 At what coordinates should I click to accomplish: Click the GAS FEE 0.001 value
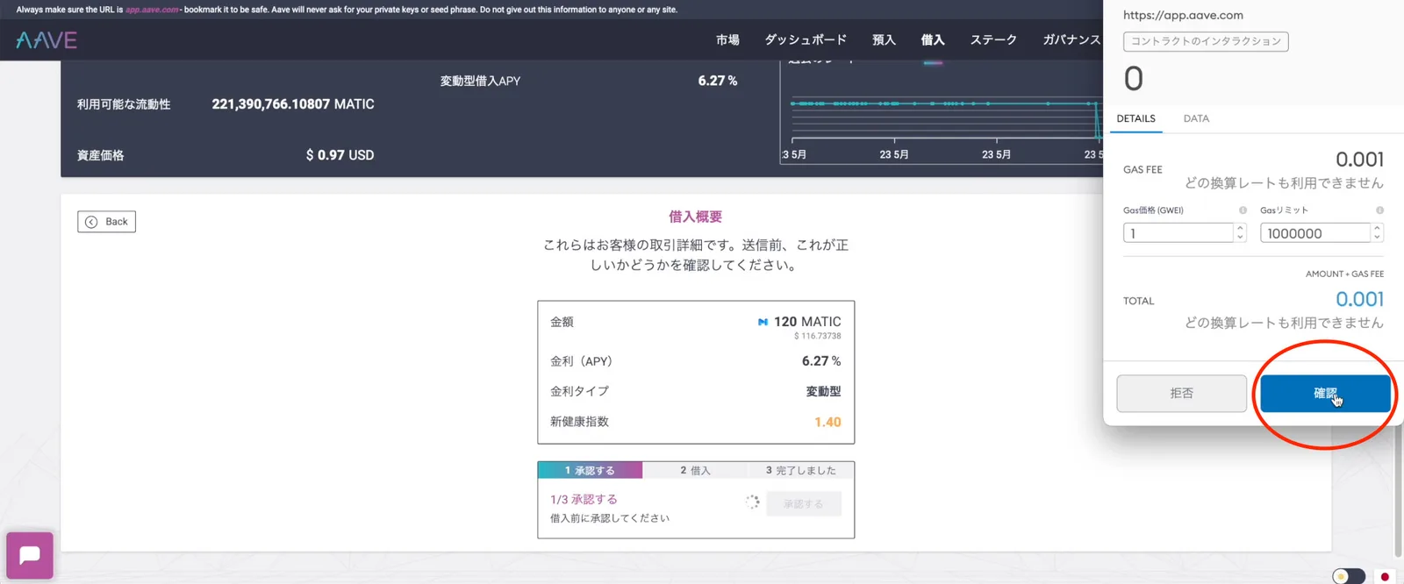pyautogui.click(x=1359, y=160)
